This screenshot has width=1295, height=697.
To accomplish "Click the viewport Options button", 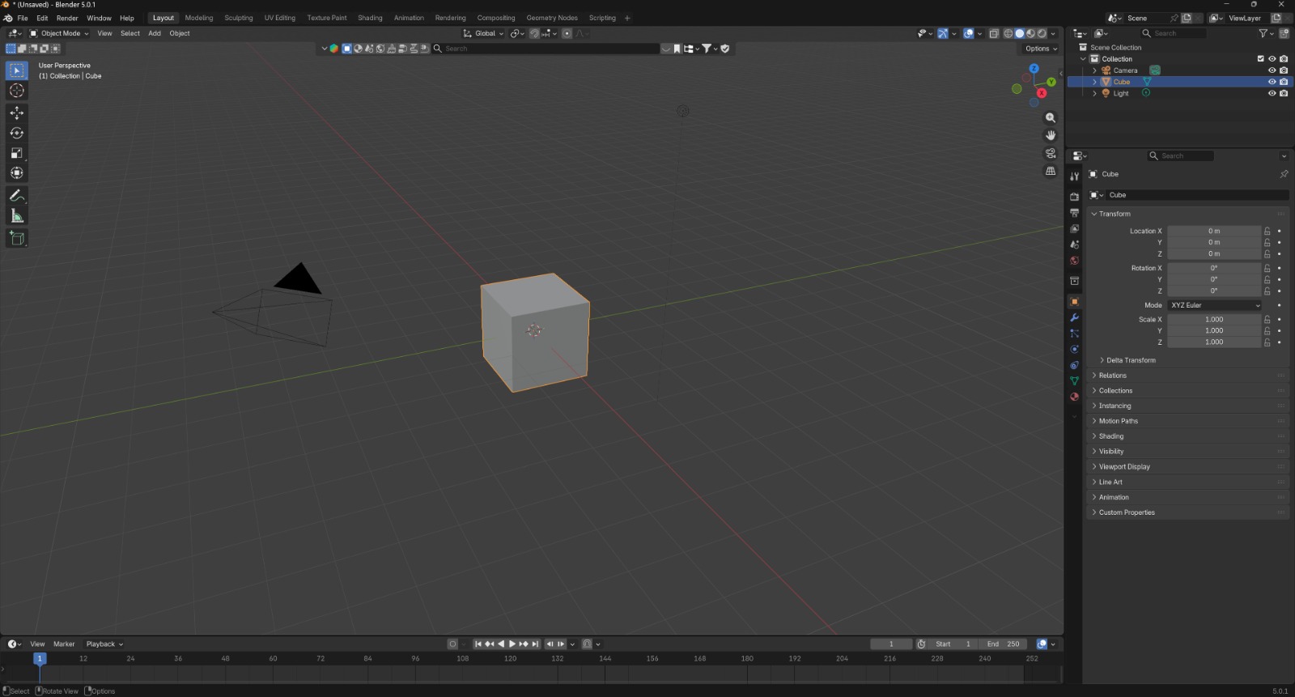I will click(x=1041, y=49).
